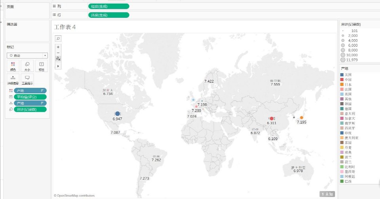Click the 工作表 4 sheet title
The image size is (380, 199).
(65, 27)
